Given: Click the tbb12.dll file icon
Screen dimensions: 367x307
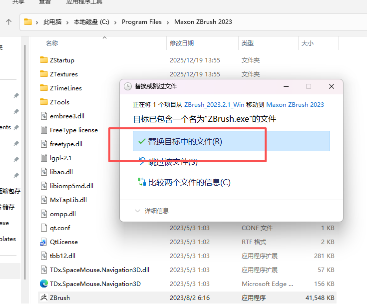Looking at the screenshot, I should click(x=44, y=256).
